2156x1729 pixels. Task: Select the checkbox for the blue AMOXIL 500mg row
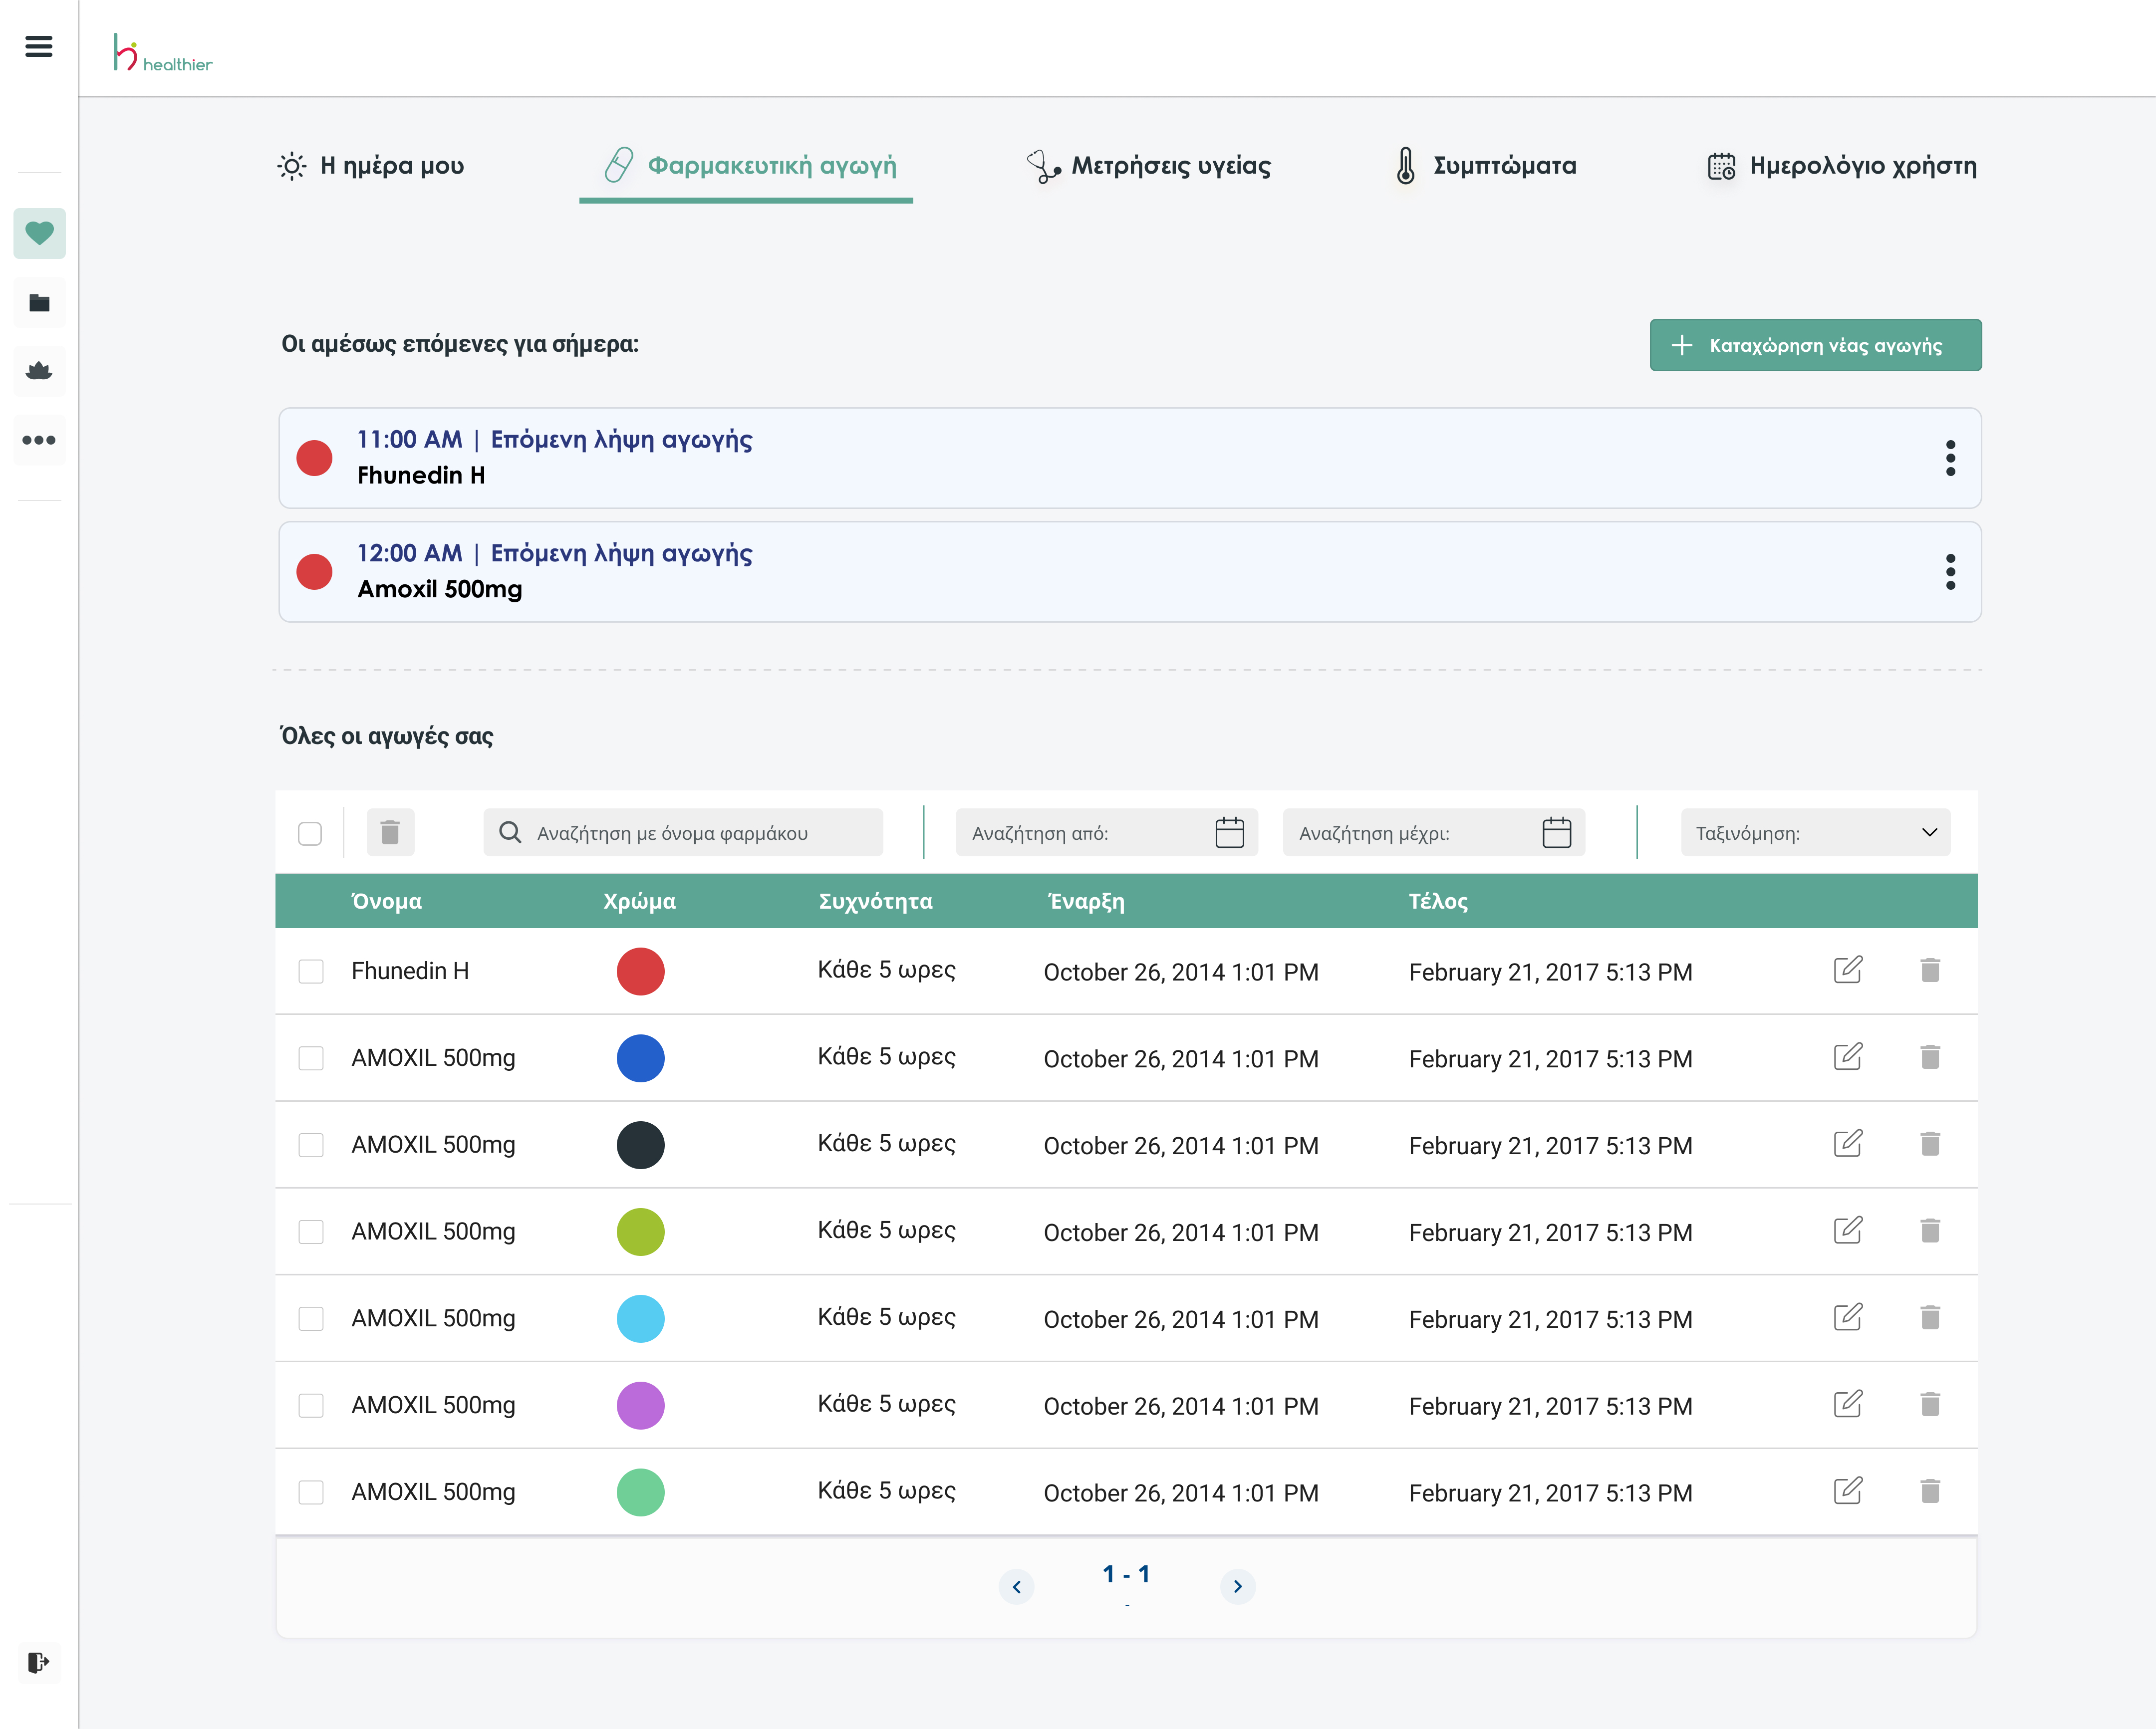coord(311,1058)
